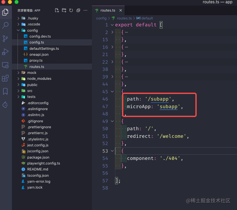Open config.ts in the explorer
Viewport: 237px width, 210px height.
click(52, 42)
